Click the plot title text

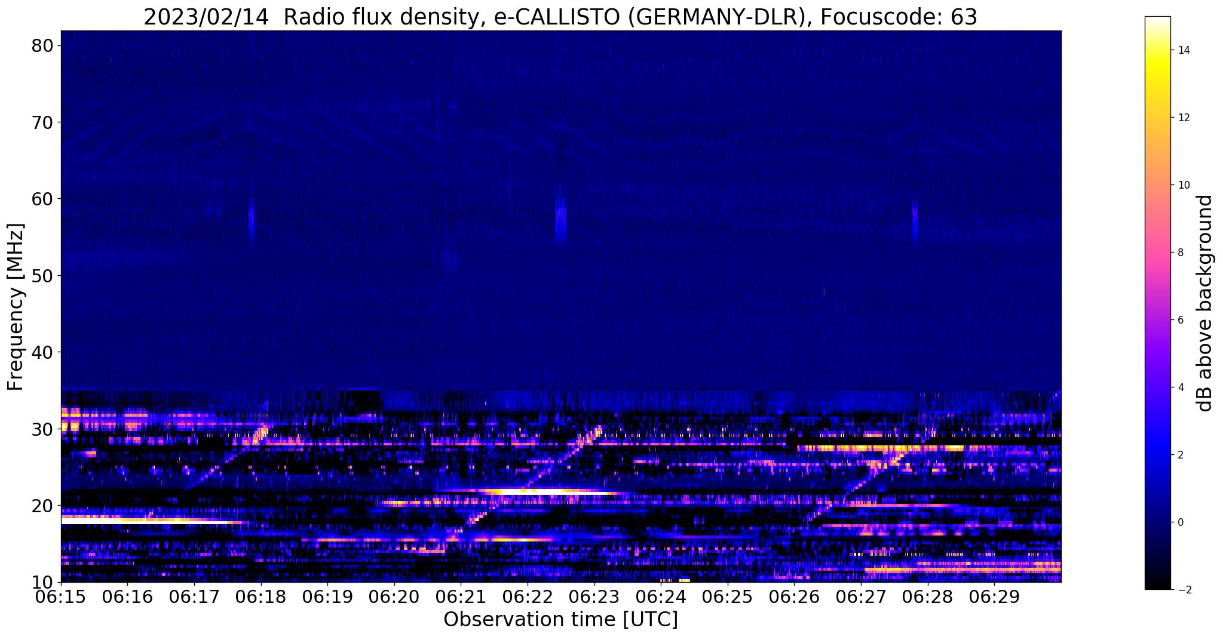560,17
